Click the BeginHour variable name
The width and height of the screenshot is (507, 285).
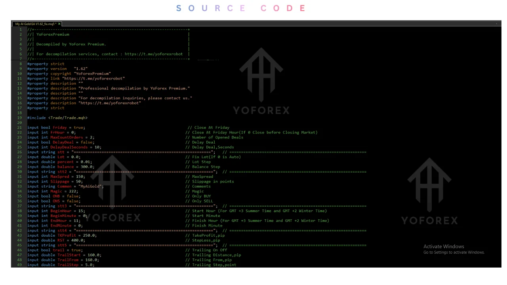(61, 211)
